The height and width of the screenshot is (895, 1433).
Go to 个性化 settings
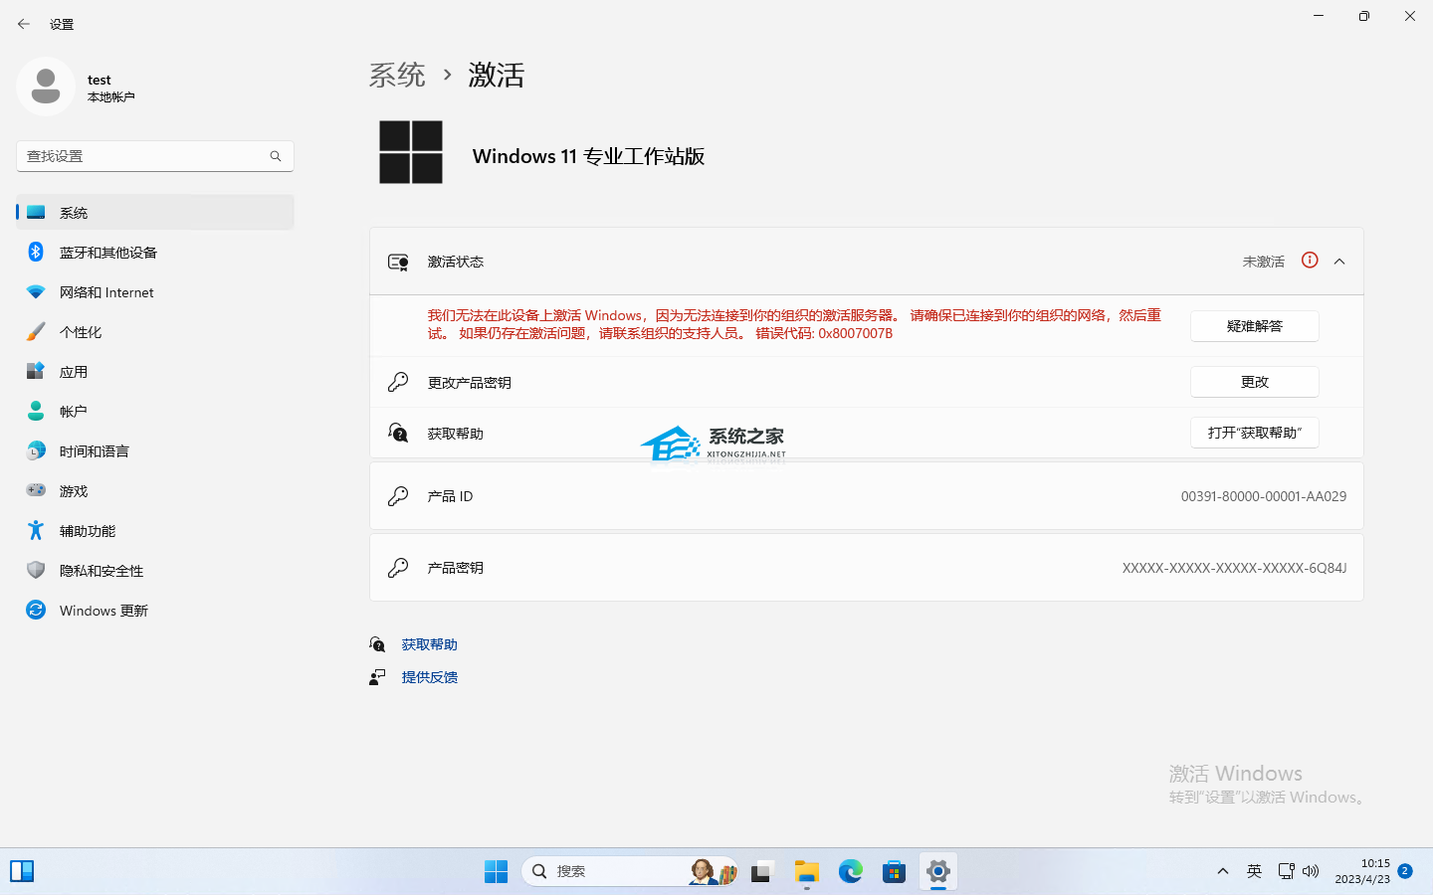coord(155,331)
